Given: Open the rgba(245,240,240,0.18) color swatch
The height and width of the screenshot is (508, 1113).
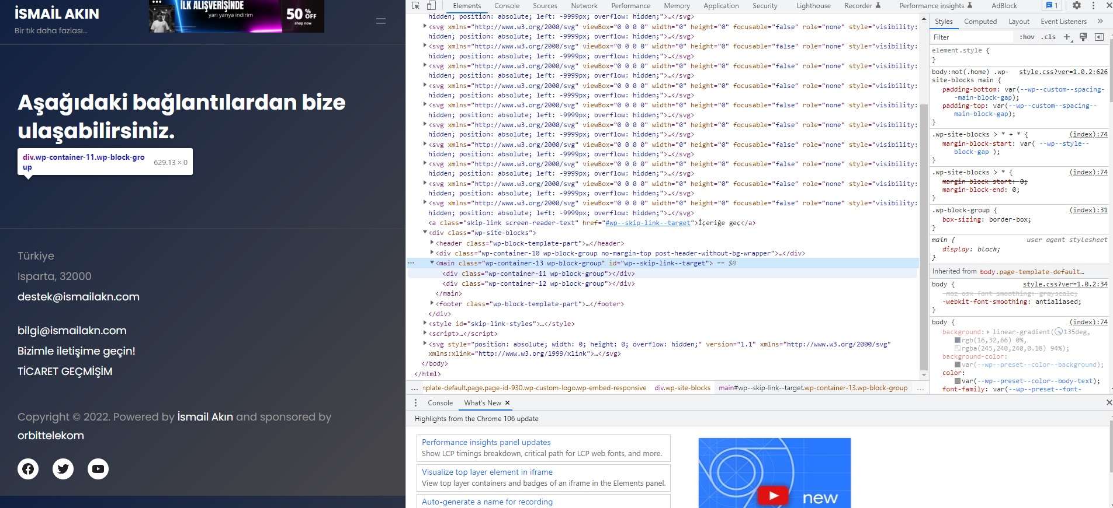Looking at the screenshot, I should [958, 348].
